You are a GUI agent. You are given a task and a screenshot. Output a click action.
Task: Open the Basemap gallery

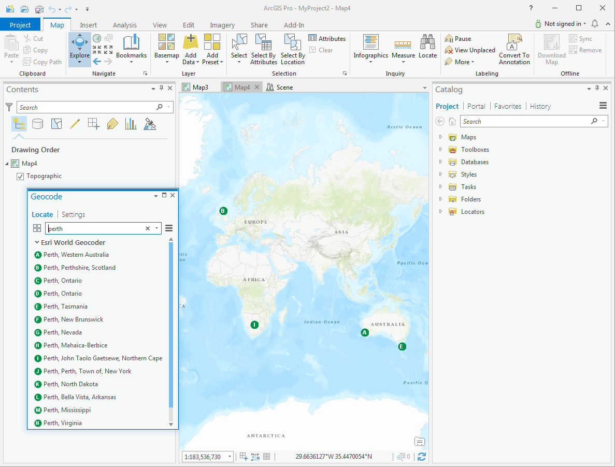(x=166, y=49)
